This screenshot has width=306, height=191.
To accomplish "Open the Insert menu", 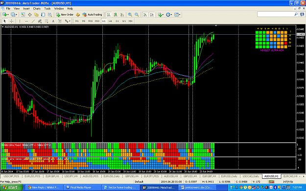I will pos(26,9).
